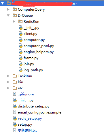Select the TaskRun folder name
Screen dimensions: 104x134
[25, 76]
